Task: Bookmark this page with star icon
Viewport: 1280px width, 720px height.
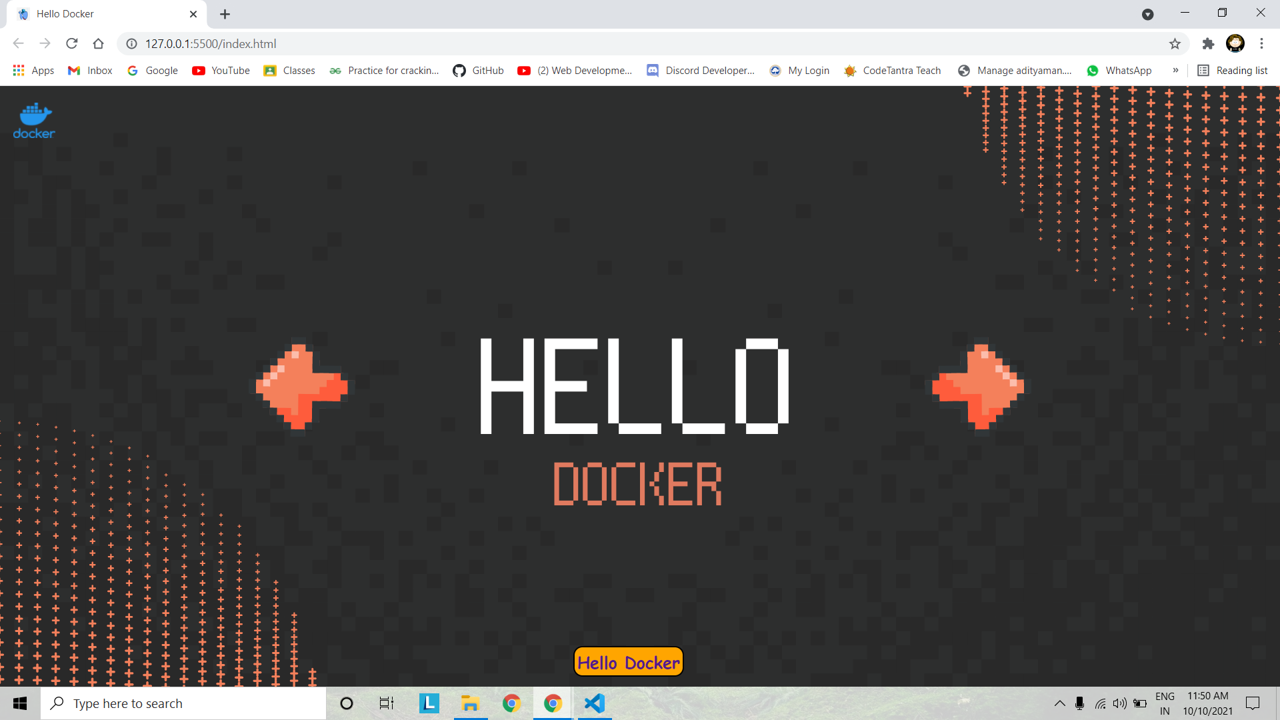Action: coord(1175,44)
